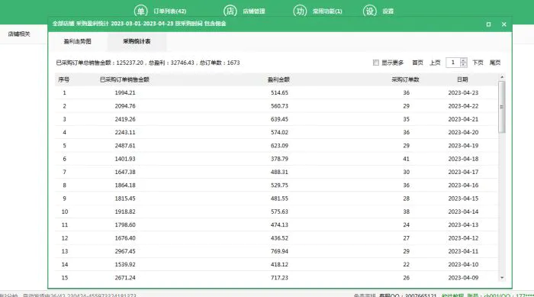Screen dimensions: 534x297
Task: Jump to last page with 尾页
Action: click(495, 63)
